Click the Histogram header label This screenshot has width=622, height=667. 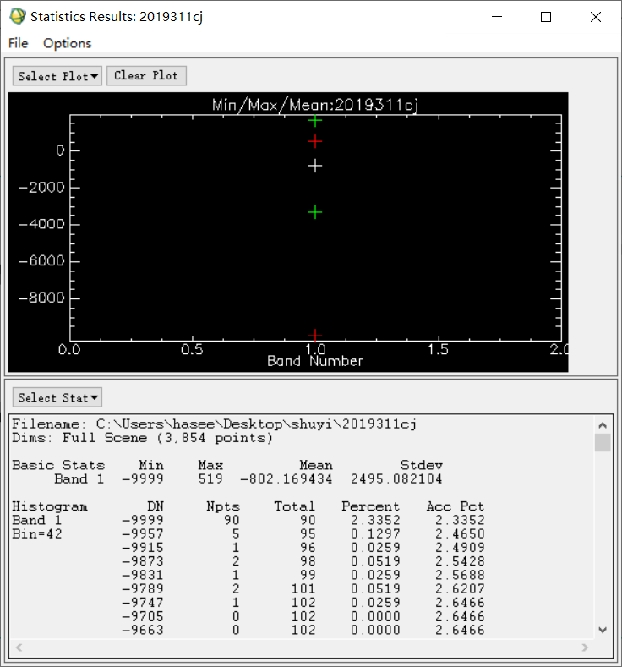(x=50, y=506)
